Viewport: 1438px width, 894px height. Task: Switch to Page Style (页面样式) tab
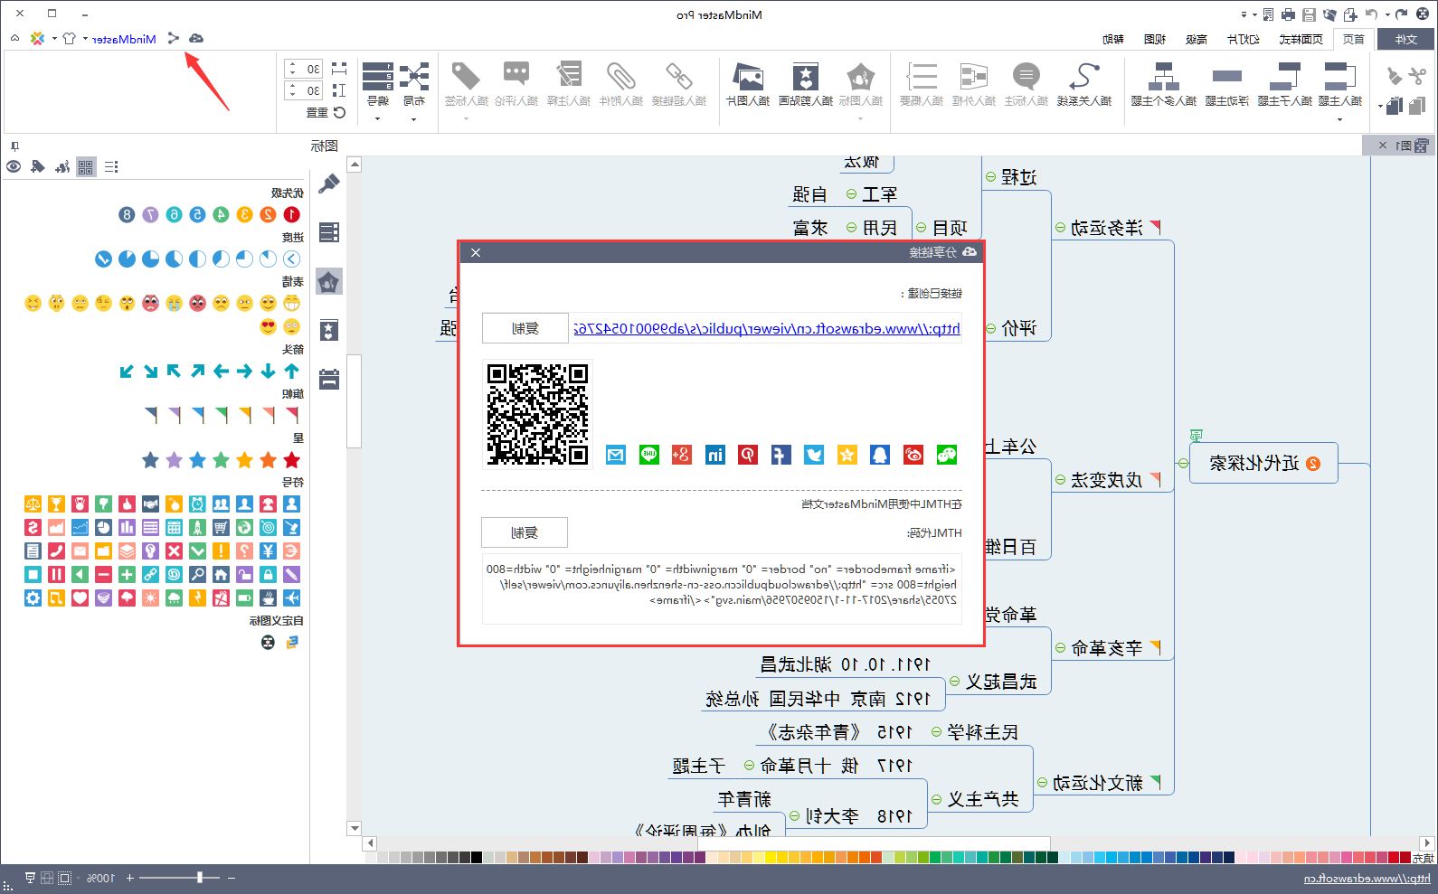click(x=1301, y=39)
